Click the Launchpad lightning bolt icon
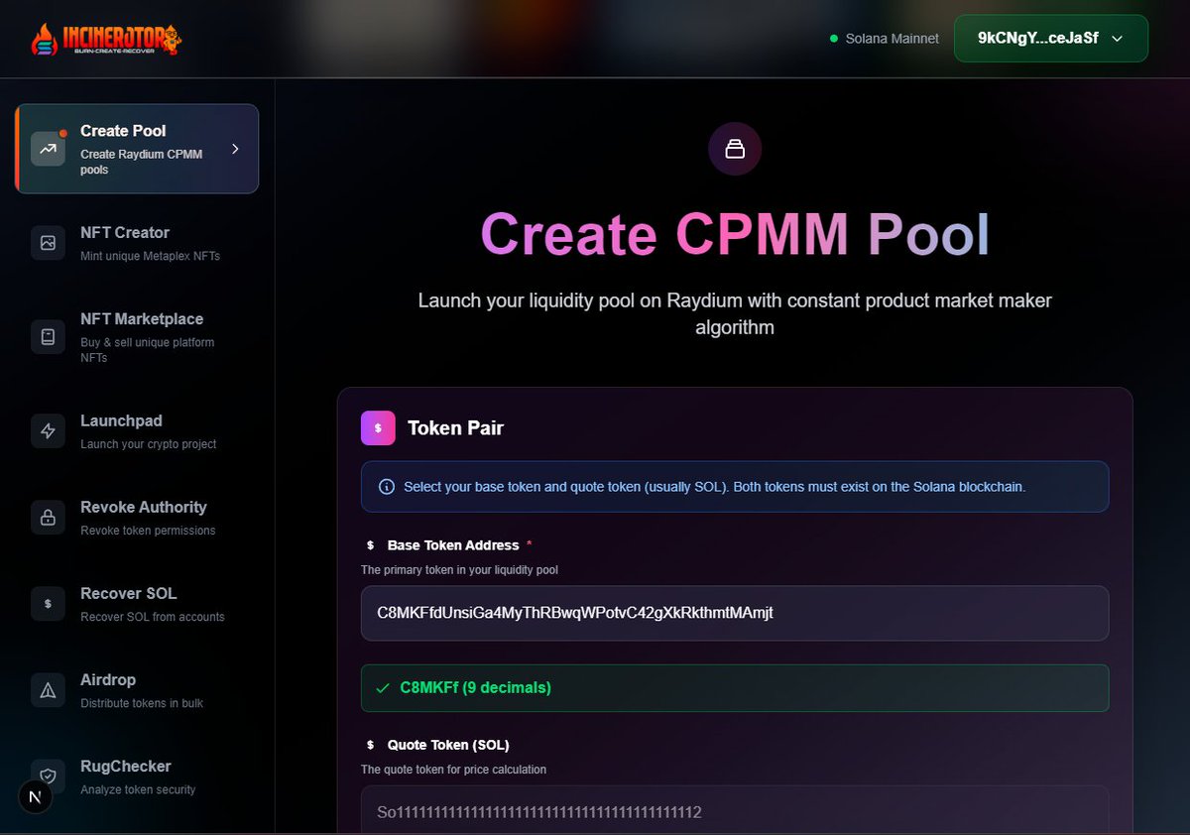The height and width of the screenshot is (835, 1190). click(x=47, y=430)
